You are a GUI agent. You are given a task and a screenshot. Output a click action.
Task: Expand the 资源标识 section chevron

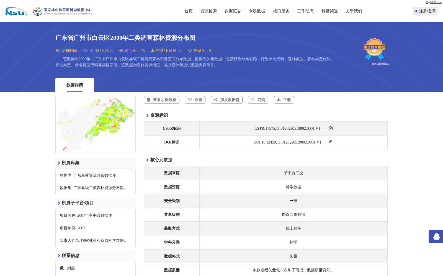[147, 115]
